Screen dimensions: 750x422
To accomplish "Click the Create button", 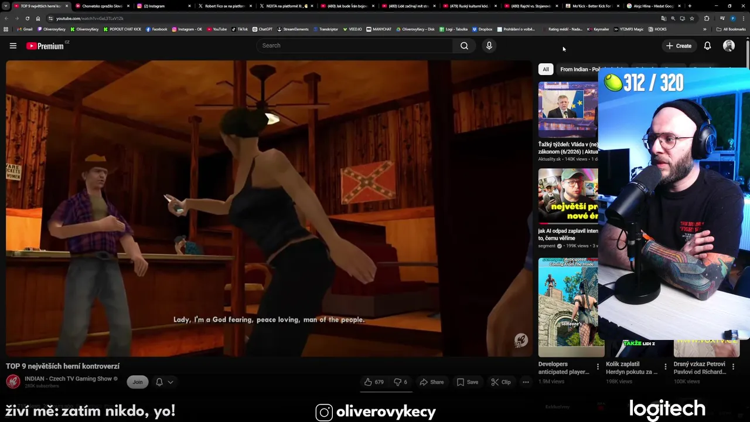I will (679, 46).
